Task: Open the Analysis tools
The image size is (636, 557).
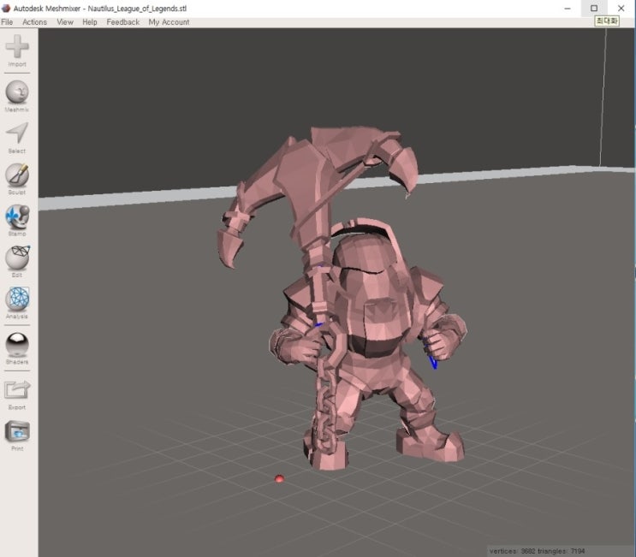Action: (17, 303)
